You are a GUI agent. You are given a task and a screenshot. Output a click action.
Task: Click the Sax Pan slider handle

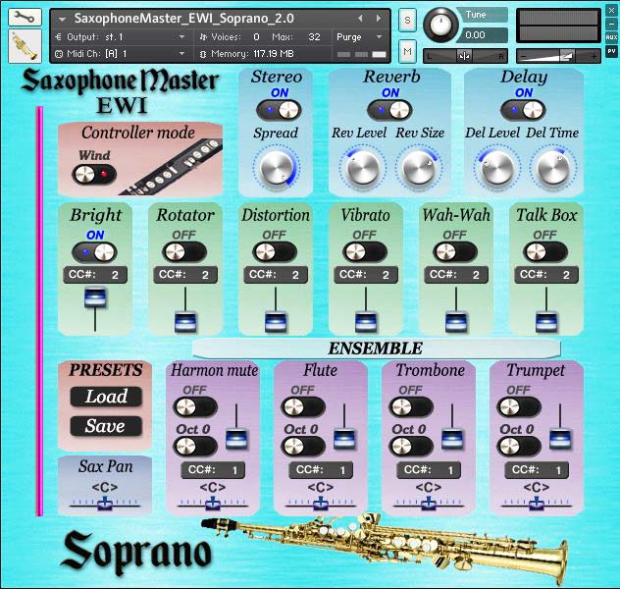coord(105,504)
